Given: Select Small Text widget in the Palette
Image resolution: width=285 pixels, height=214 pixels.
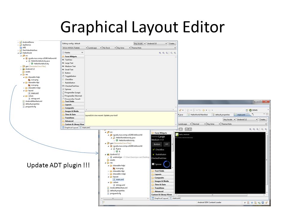Looking at the screenshot, I should point(68,70).
